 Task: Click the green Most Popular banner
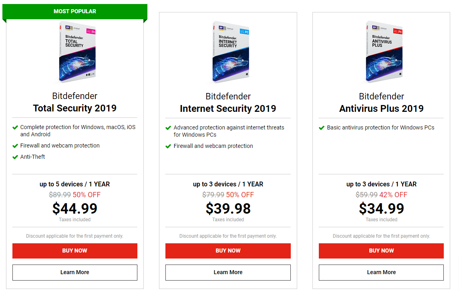(x=75, y=12)
